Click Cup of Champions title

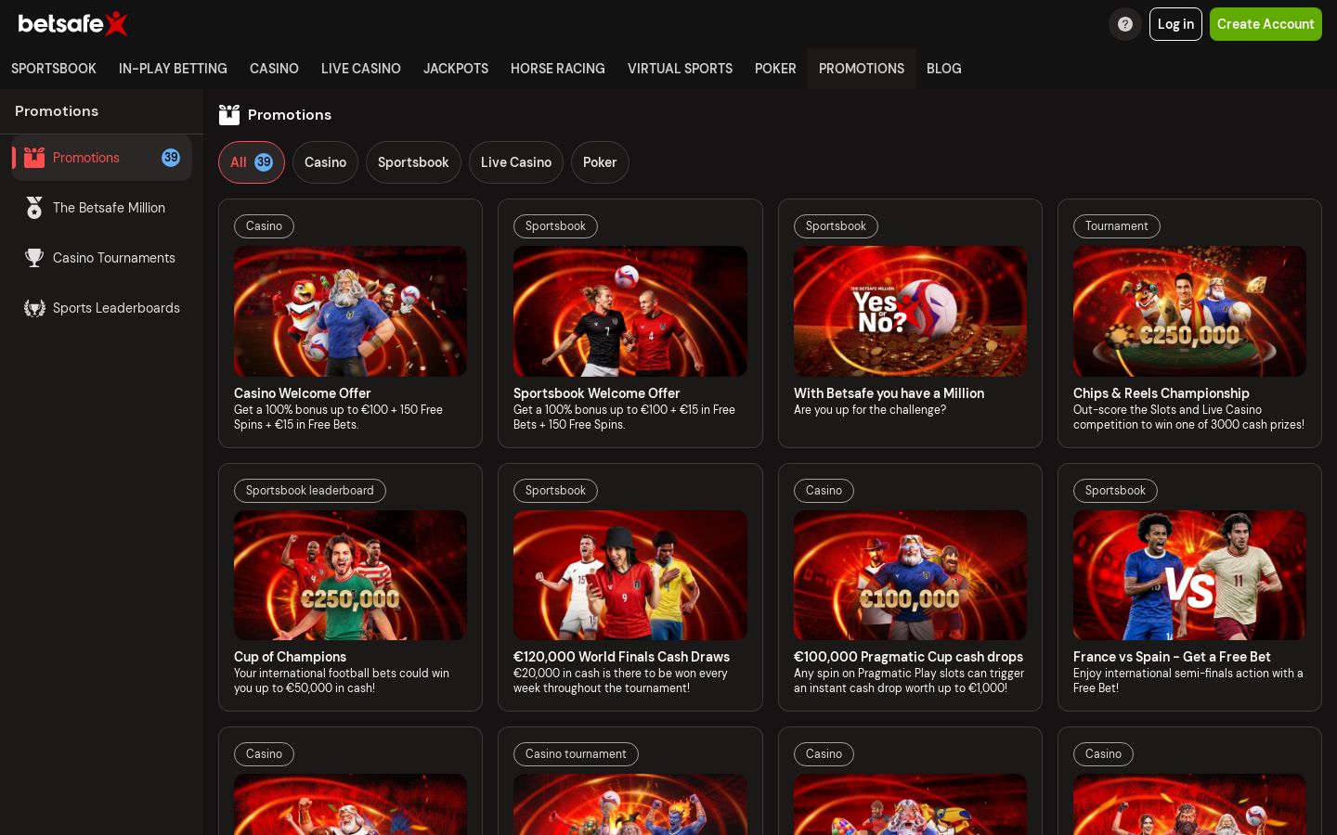(x=290, y=657)
